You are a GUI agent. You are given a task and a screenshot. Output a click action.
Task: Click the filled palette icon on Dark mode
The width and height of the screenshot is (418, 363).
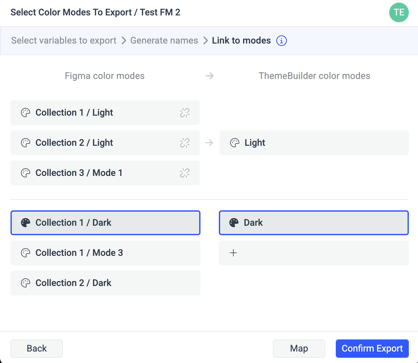point(234,223)
